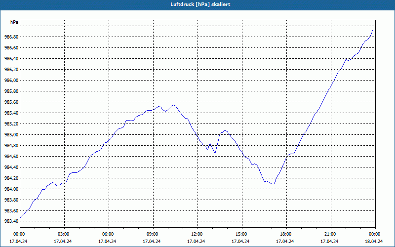Click the y-axis value 985,40
The height and width of the screenshot is (247, 395).
click(x=11, y=113)
